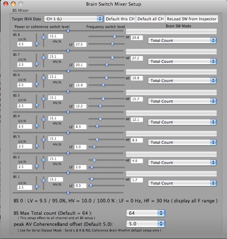
Task: Click the Default all CH button
Action: point(151,19)
